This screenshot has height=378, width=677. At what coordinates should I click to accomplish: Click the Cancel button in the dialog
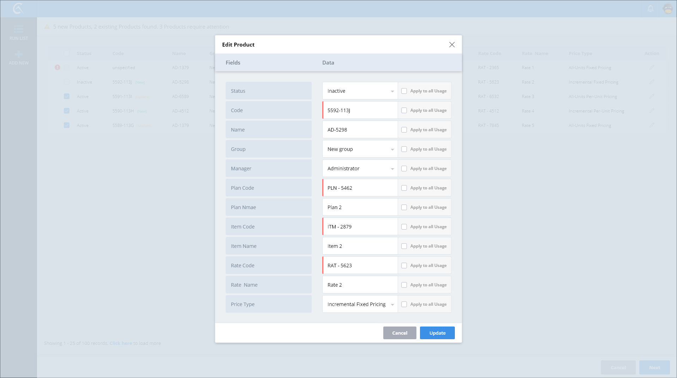400,333
